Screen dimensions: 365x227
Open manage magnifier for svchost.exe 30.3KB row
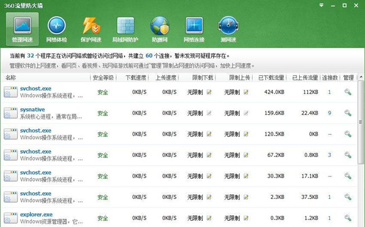(x=348, y=176)
